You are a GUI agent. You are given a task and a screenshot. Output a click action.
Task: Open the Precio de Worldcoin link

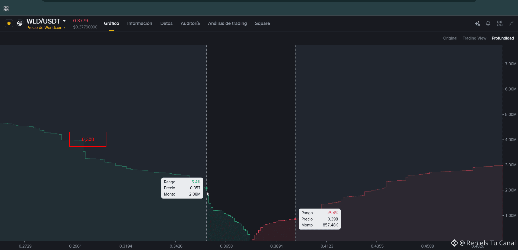46,28
